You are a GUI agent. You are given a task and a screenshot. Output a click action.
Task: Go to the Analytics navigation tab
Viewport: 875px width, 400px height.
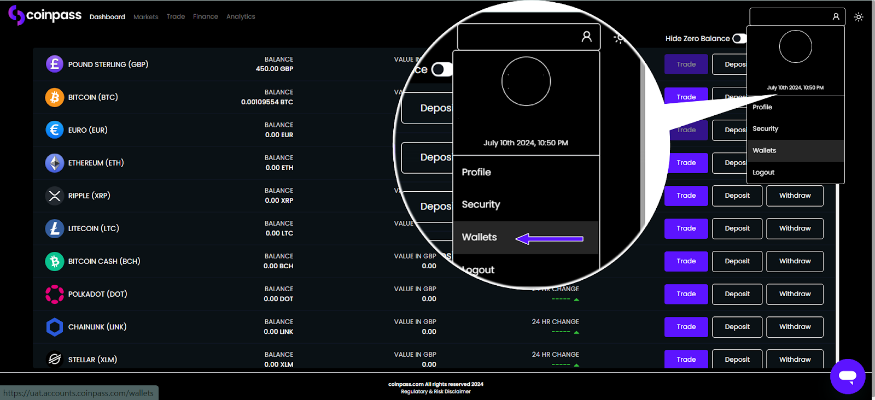[x=241, y=17]
